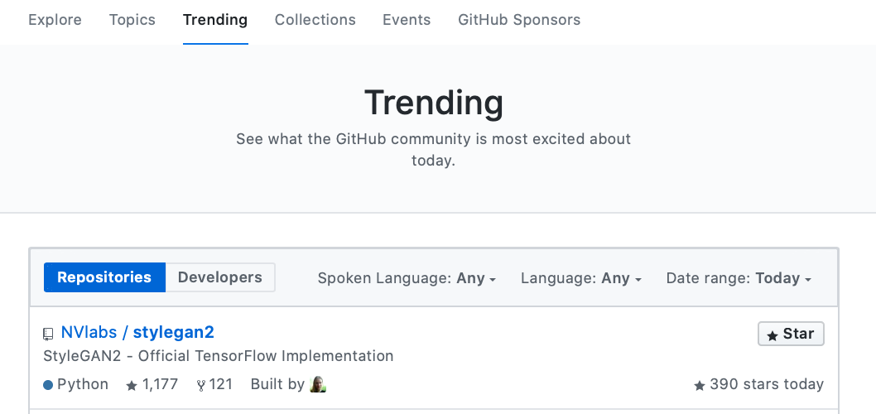Screen dimensions: 876x414
Task: Open the Topics tab
Action: 132,20
